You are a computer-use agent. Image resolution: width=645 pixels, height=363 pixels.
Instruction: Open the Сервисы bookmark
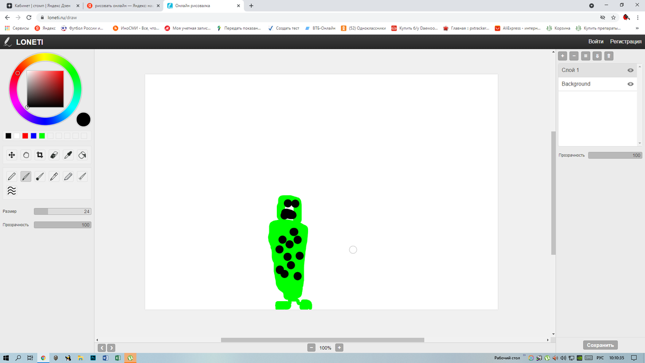[x=17, y=28]
